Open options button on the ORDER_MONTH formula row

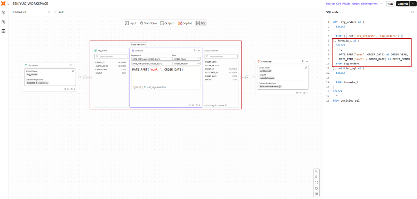[x=199, y=64]
